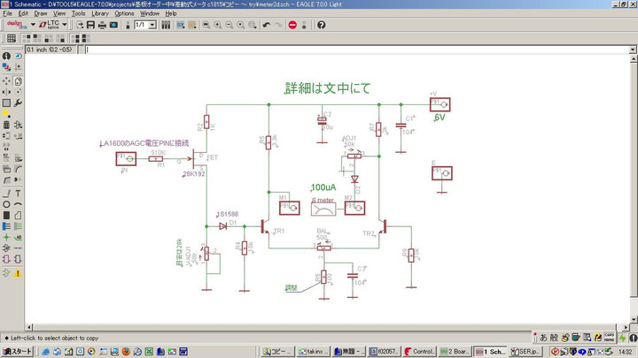
Task: Click the Save icon in toolbar
Action: (91, 25)
